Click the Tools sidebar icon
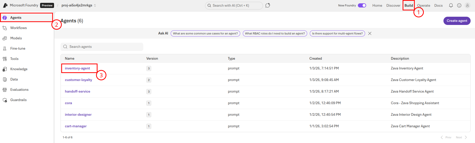 [x=5, y=59]
